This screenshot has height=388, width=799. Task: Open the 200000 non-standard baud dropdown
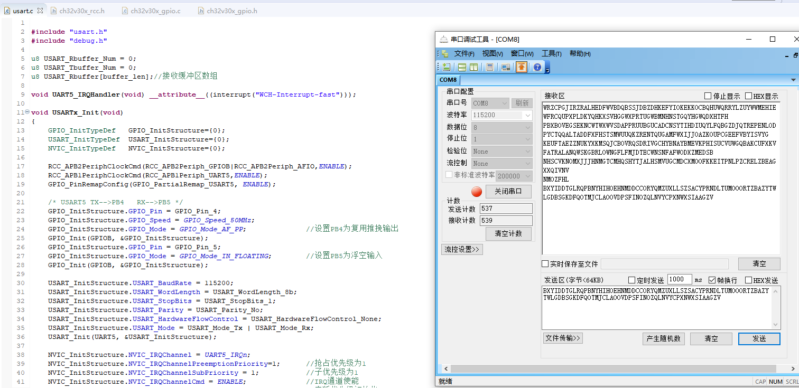pos(514,176)
